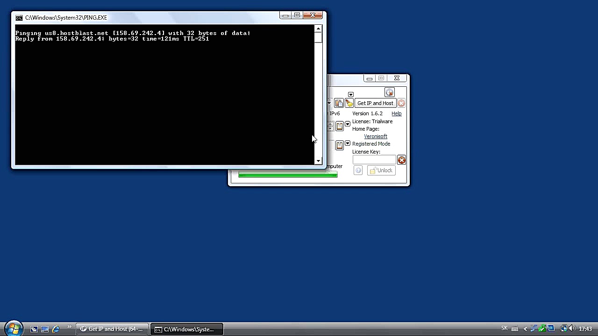
Task: Close the Get IP and Host window
Action: 397,78
